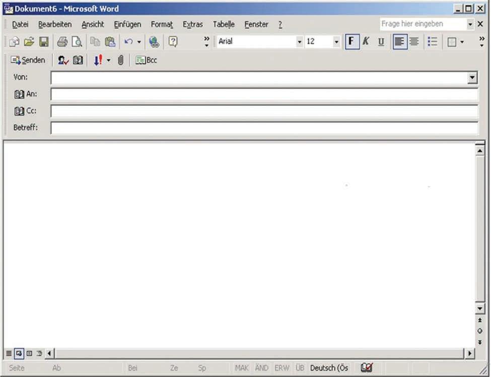Open the Format menu
The height and width of the screenshot is (377, 491).
[x=162, y=24]
